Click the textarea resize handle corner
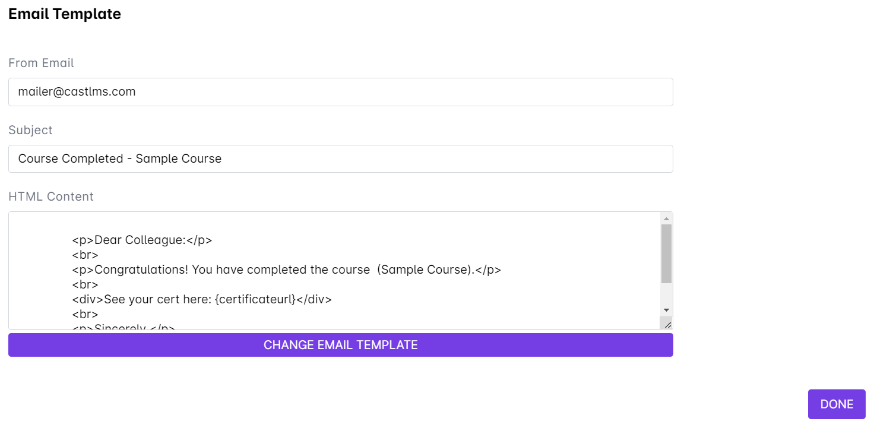The width and height of the screenshot is (874, 425). coord(667,324)
